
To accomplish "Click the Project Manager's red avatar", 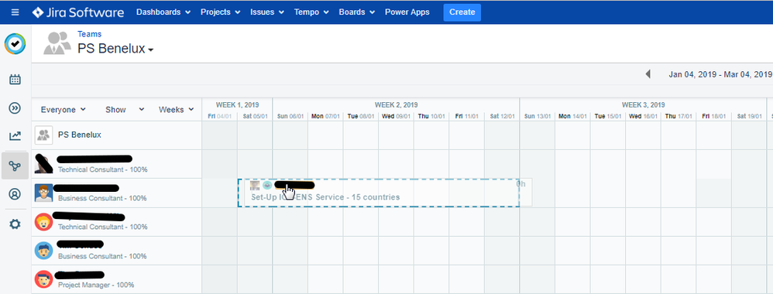I will [44, 280].
